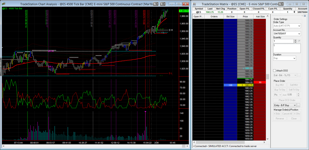This screenshot has height=150, width=309.
Task: Click the P button beside Quantity field
Action: [299, 41]
